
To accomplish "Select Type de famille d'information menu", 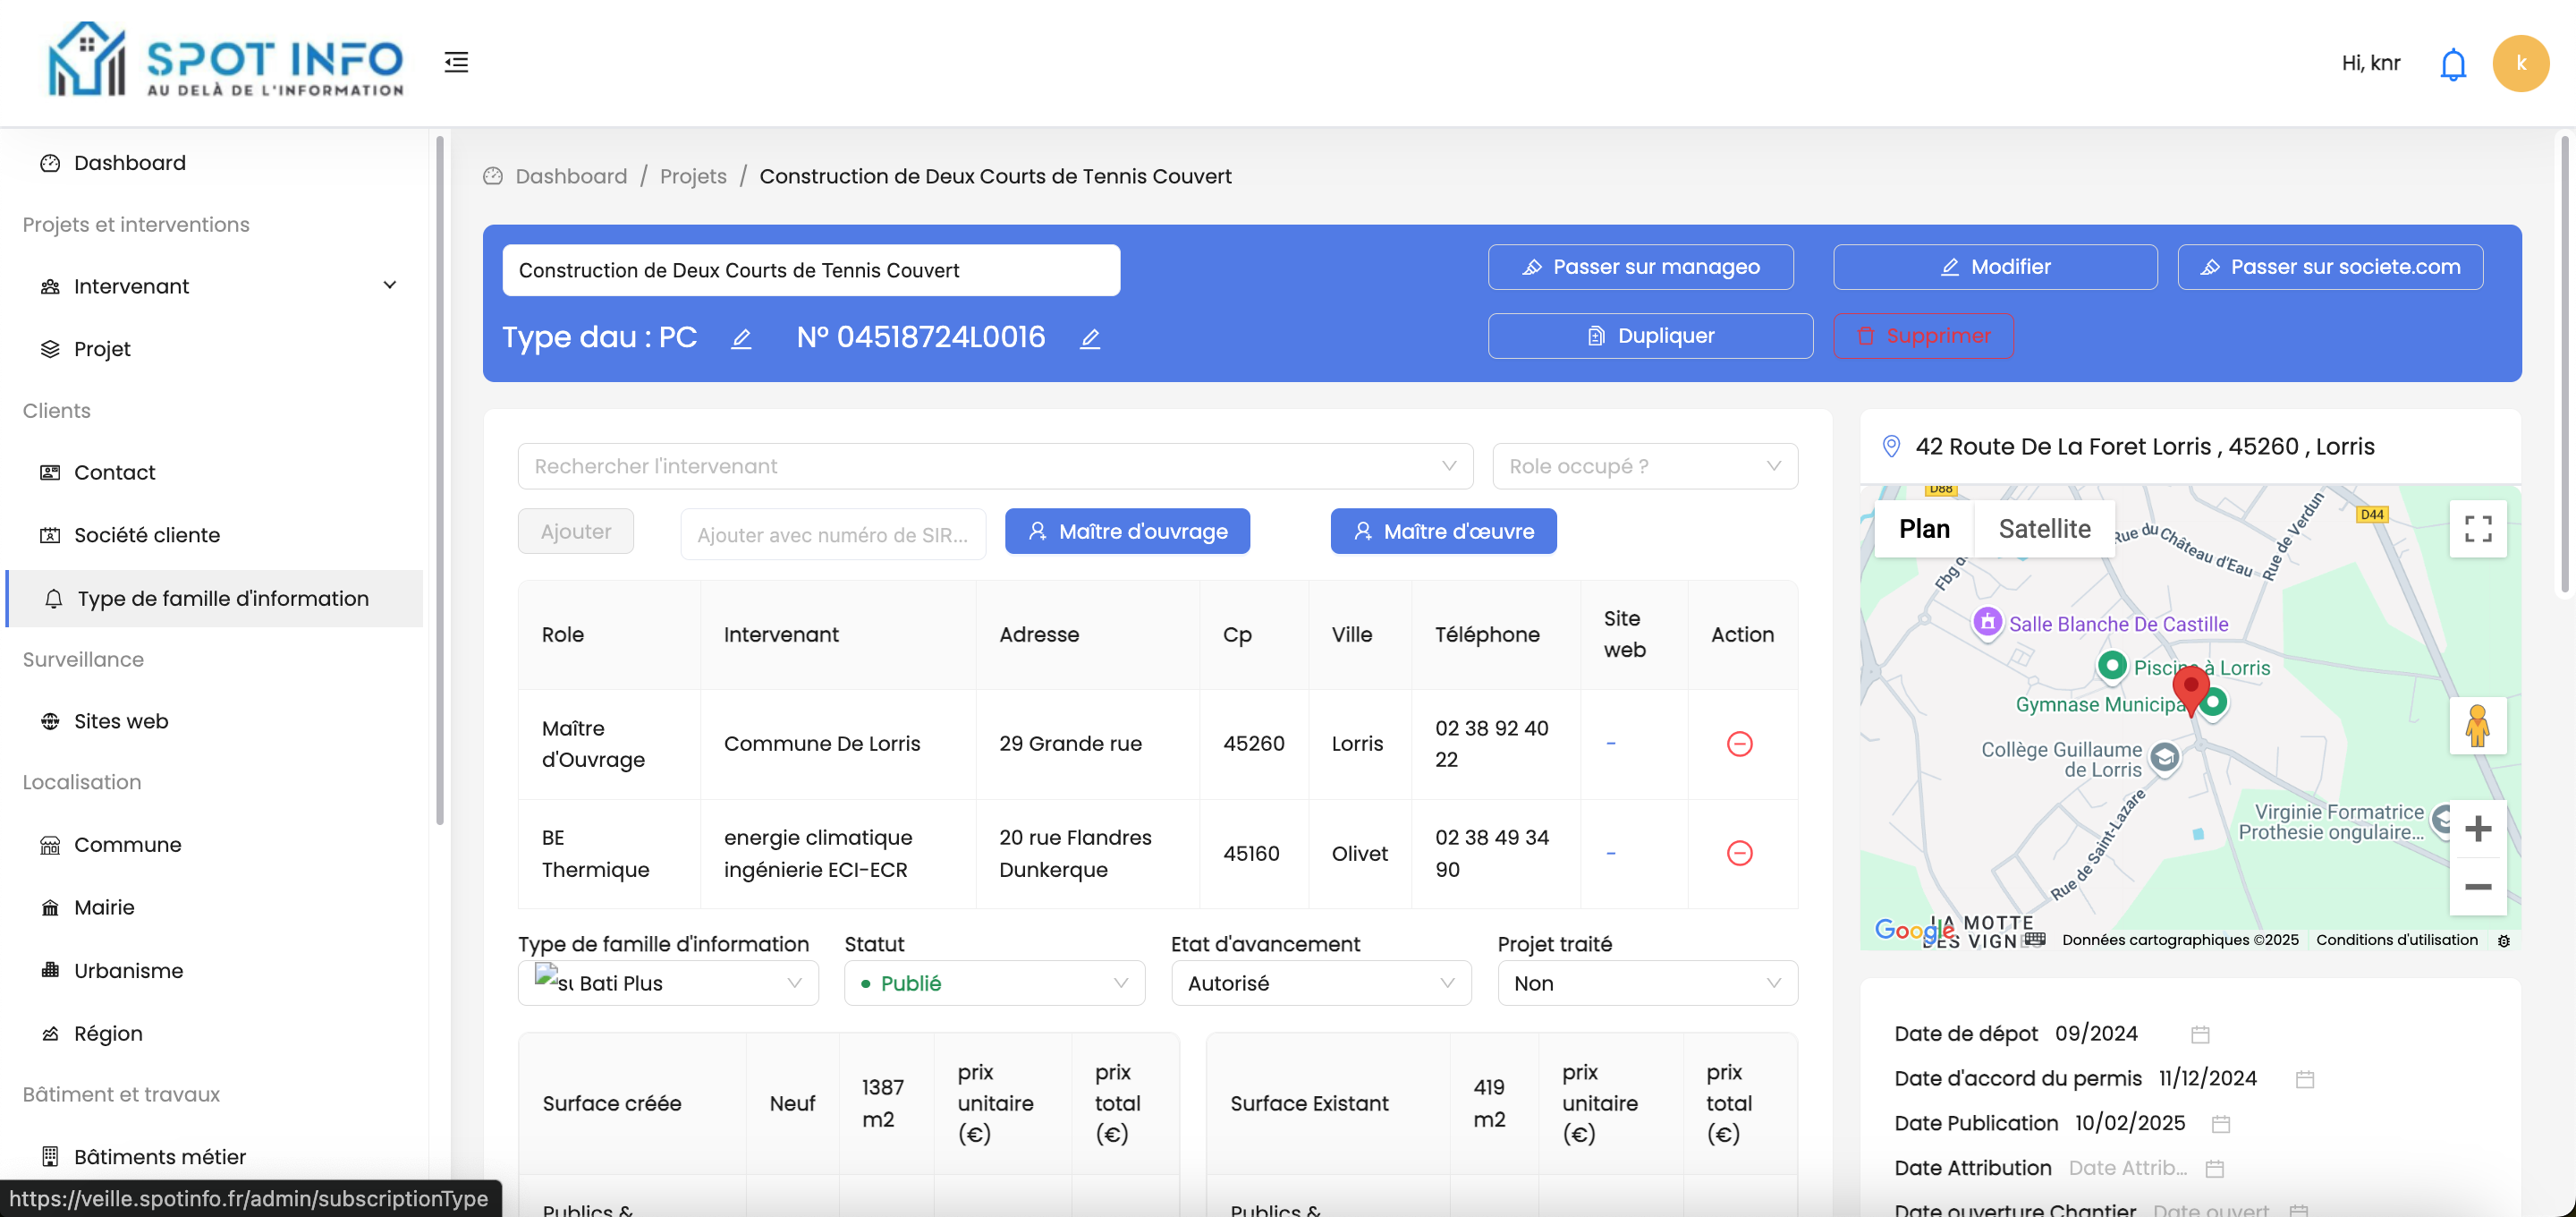I will point(215,599).
